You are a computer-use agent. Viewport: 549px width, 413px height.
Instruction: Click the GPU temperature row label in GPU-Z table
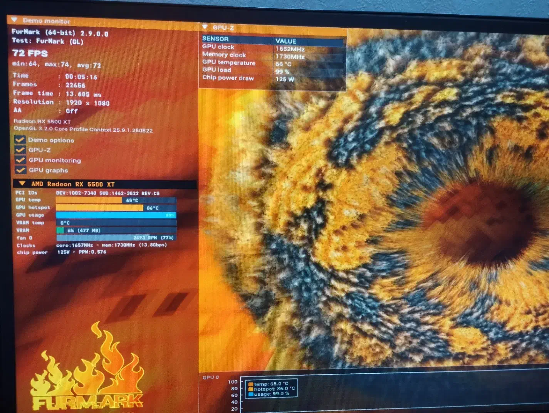point(229,62)
